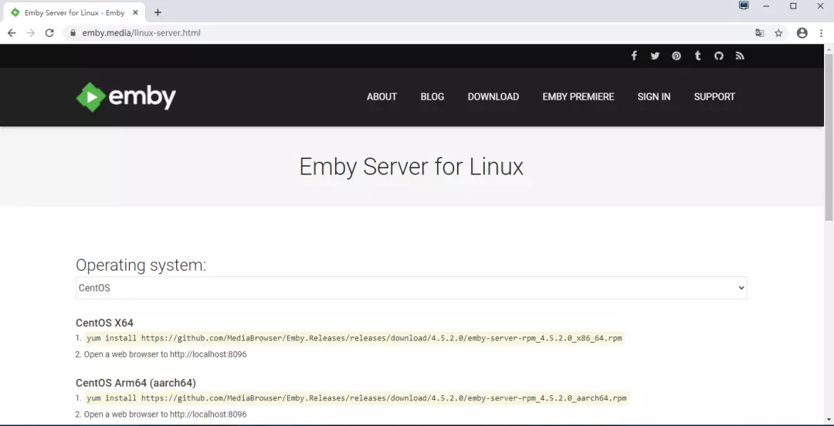Open the SUPPORT menu item
The image size is (834, 426).
714,96
